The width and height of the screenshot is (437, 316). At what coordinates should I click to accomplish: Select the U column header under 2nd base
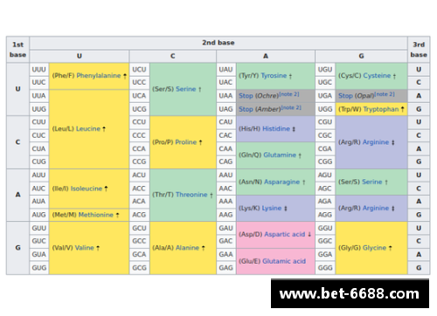[x=80, y=56]
